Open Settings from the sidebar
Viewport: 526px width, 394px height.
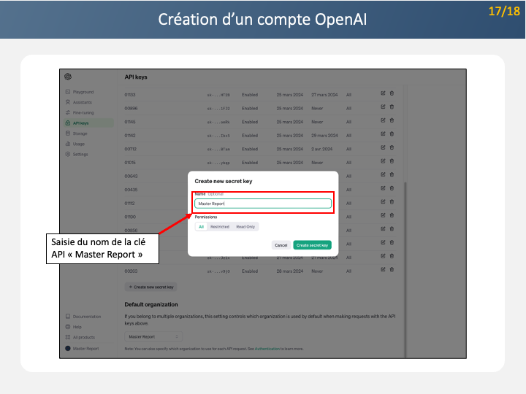(x=80, y=154)
